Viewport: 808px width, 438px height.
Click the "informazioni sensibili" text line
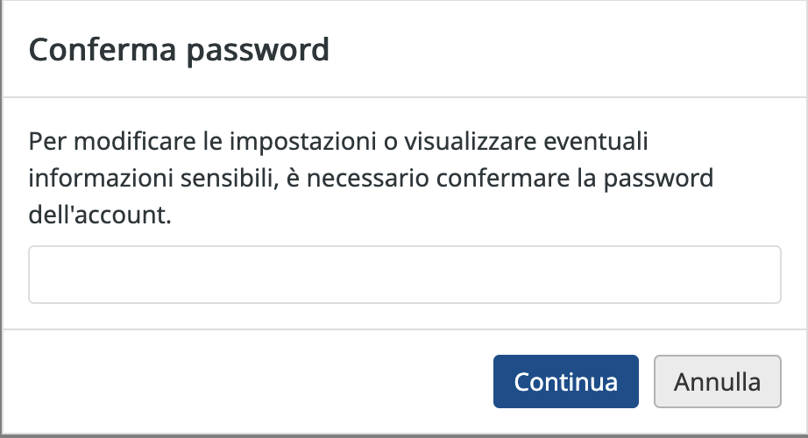click(153, 179)
